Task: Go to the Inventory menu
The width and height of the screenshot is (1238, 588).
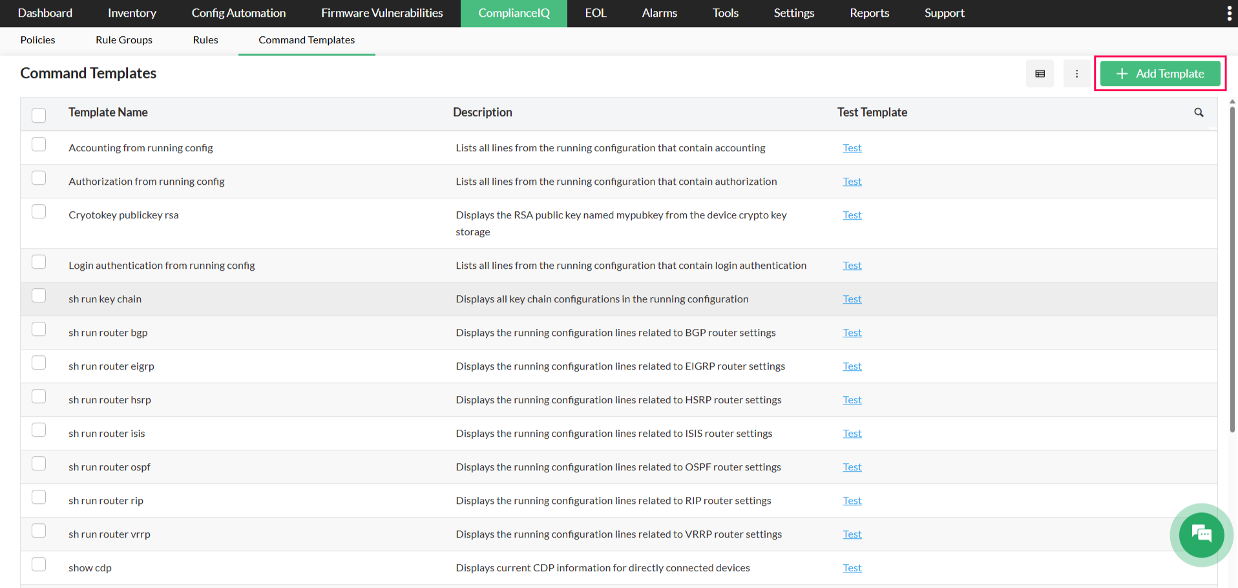Action: pos(132,13)
